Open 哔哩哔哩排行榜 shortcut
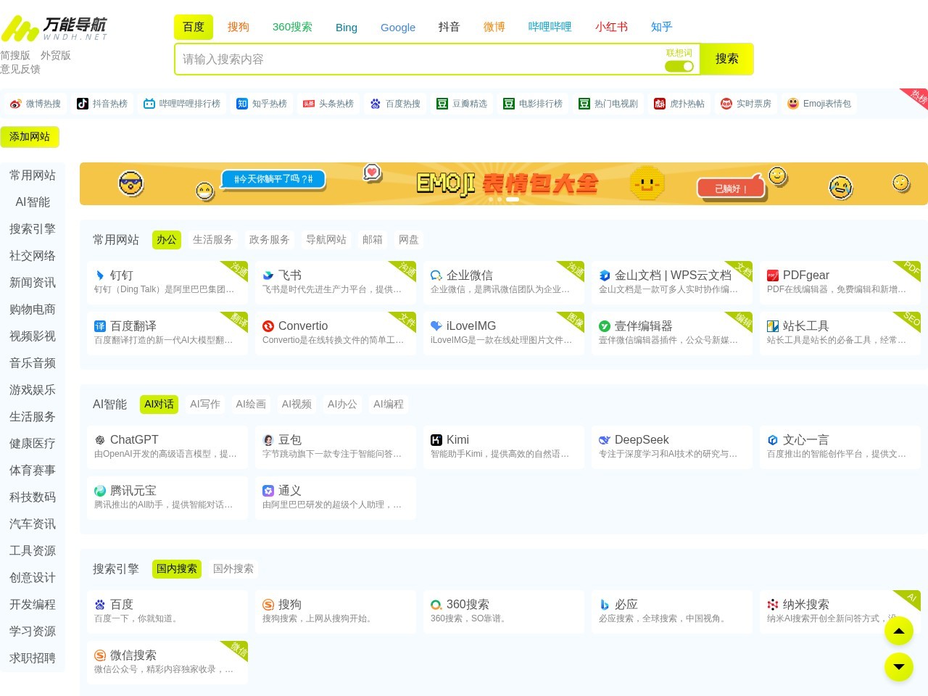 182,104
